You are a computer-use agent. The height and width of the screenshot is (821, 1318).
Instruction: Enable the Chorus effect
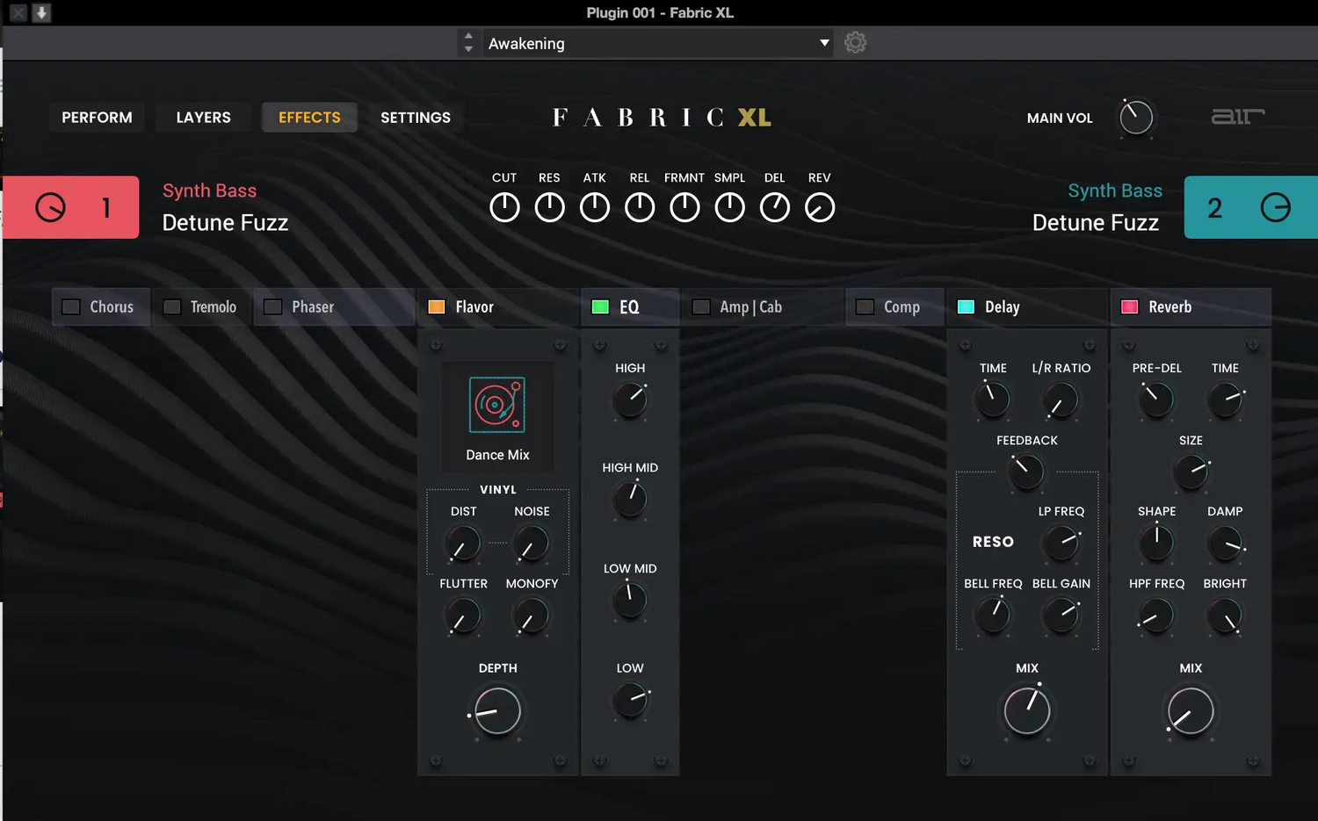coord(71,306)
